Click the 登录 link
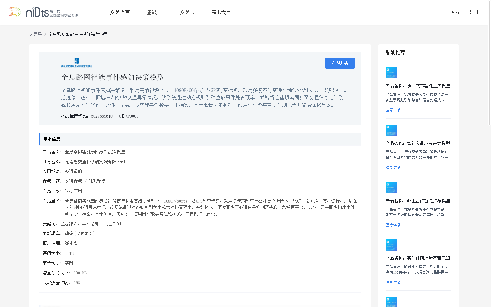 [x=455, y=12]
